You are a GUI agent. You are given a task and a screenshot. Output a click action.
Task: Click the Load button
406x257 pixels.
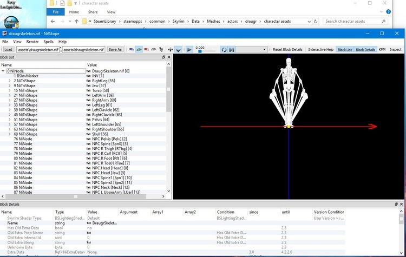[8, 49]
